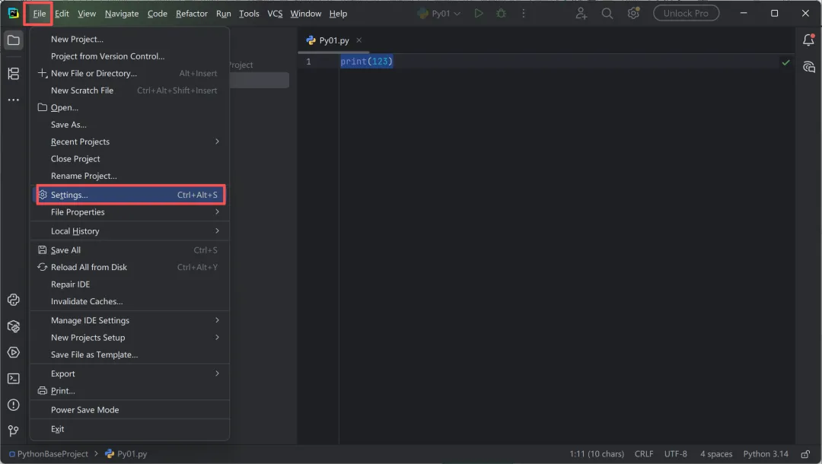Open Search Everywhere magnifier icon

click(607, 13)
